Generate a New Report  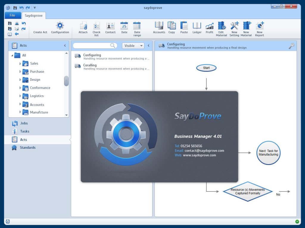pos(259,28)
